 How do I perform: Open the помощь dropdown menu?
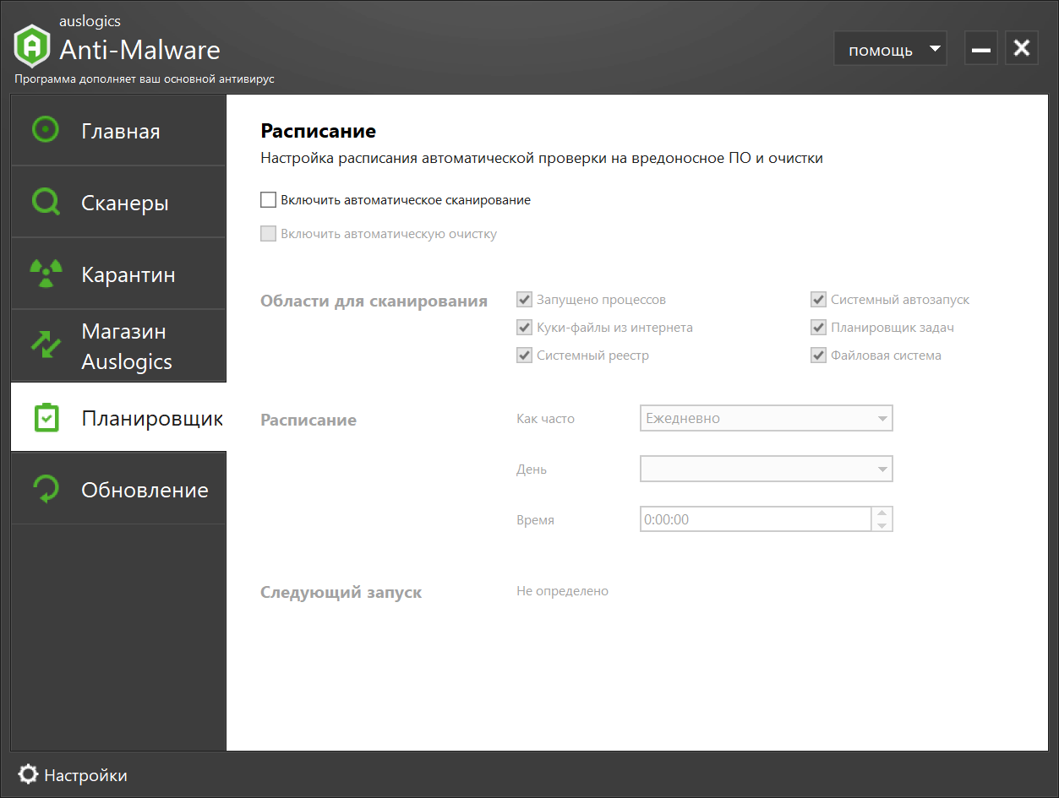coord(890,50)
